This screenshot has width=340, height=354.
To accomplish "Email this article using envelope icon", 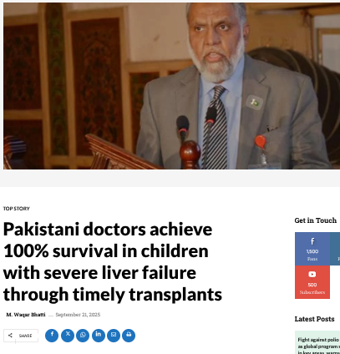I will (x=114, y=336).
